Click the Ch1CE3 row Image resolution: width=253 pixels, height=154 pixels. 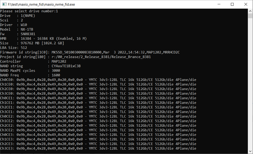98,139
